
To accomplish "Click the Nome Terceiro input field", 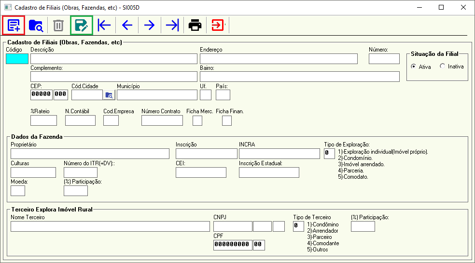I will [110, 226].
